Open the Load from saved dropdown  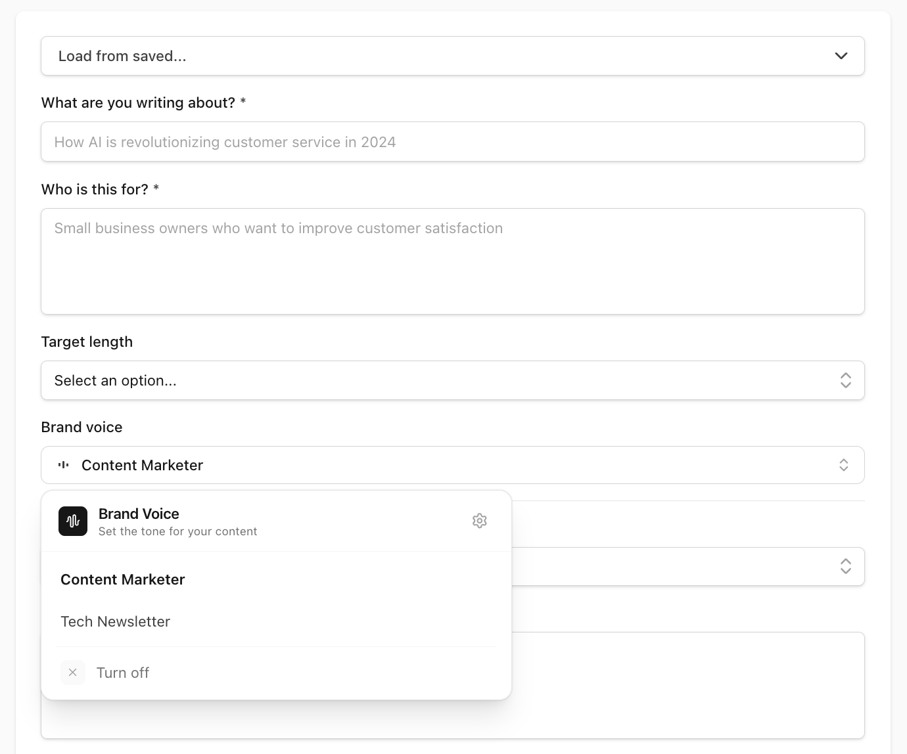[453, 56]
